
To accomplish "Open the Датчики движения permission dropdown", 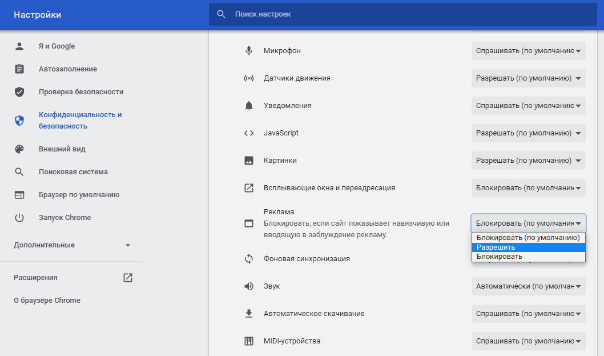I will click(528, 78).
